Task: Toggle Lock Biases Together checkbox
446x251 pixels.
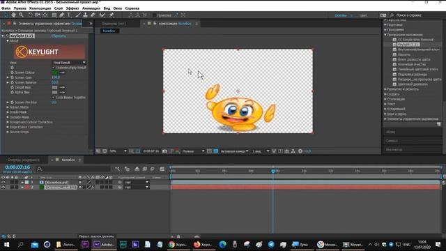Action: pos(54,97)
